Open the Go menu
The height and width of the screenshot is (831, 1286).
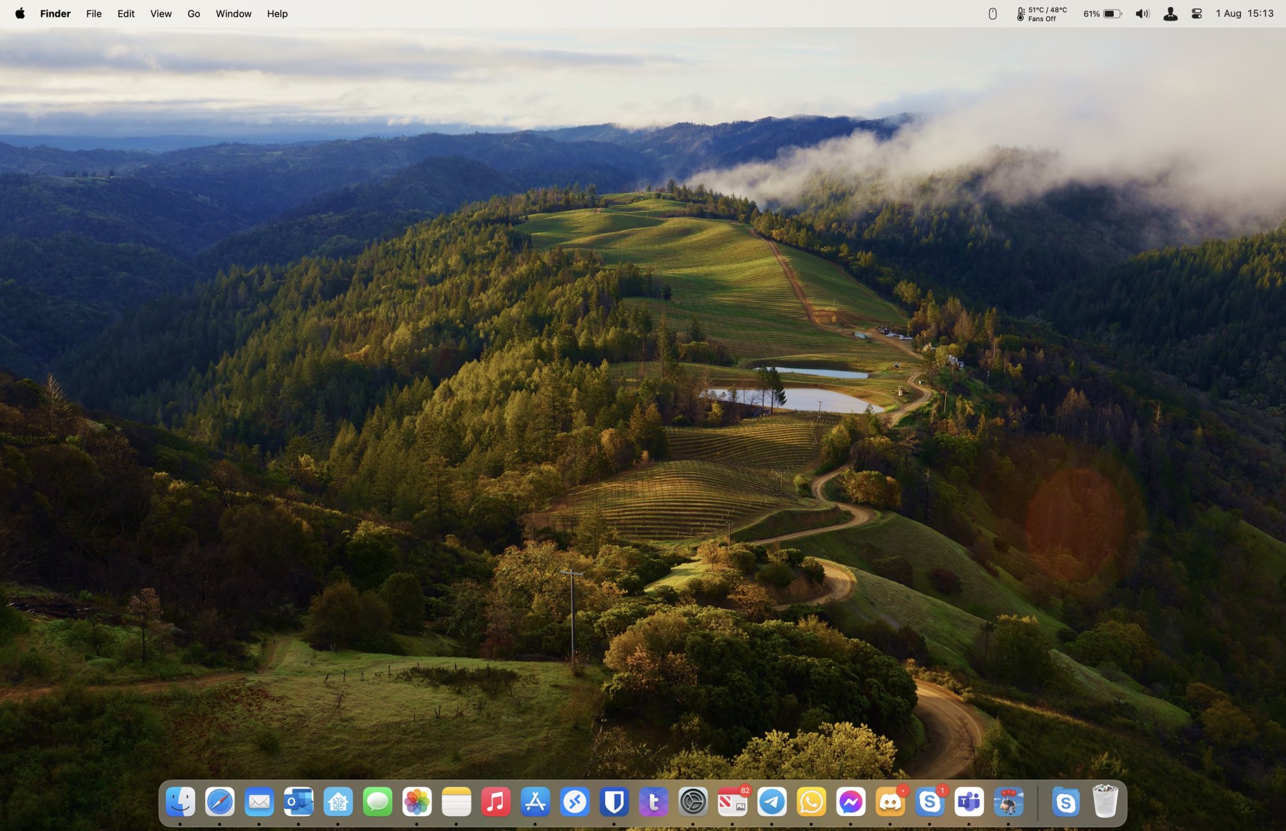pyautogui.click(x=194, y=13)
